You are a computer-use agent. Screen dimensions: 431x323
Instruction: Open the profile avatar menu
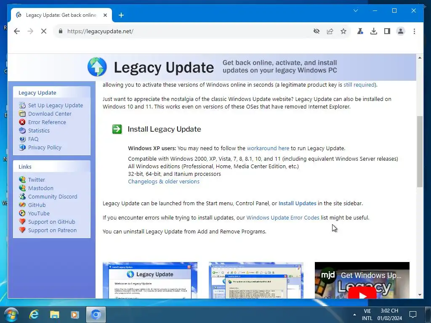(x=401, y=31)
